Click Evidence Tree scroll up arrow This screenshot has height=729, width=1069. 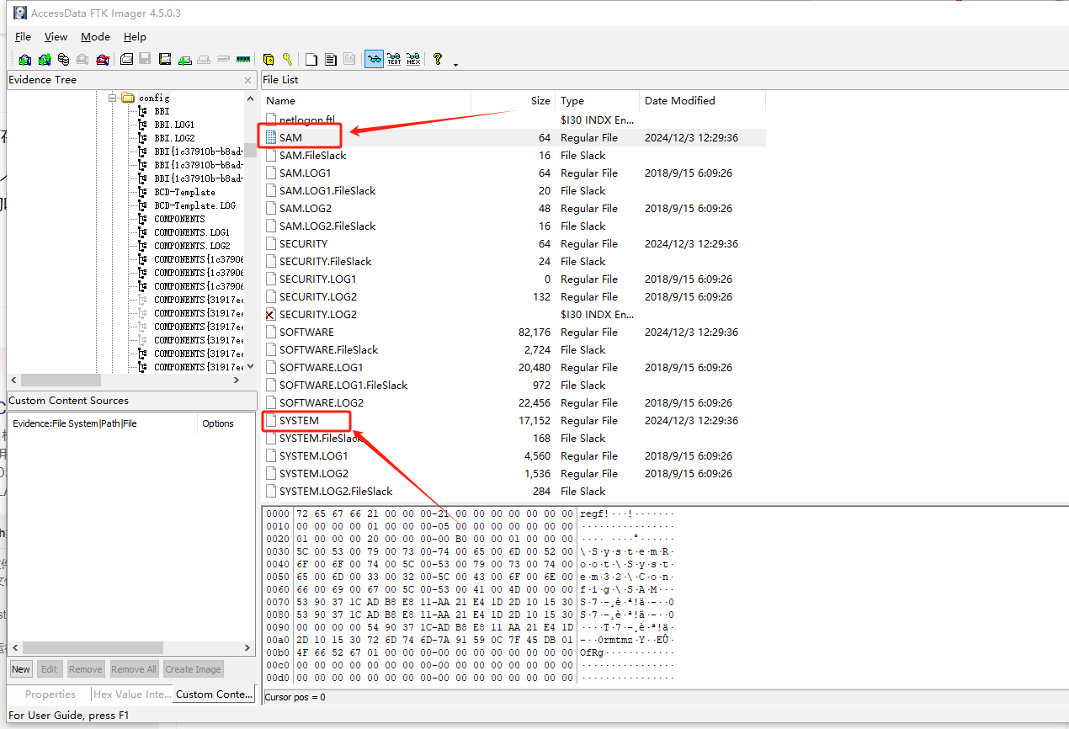(250, 98)
